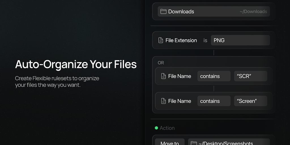Click folder icon beside ~/Desktop/Screenshots
This screenshot has width=290, height=145.
click(194, 143)
